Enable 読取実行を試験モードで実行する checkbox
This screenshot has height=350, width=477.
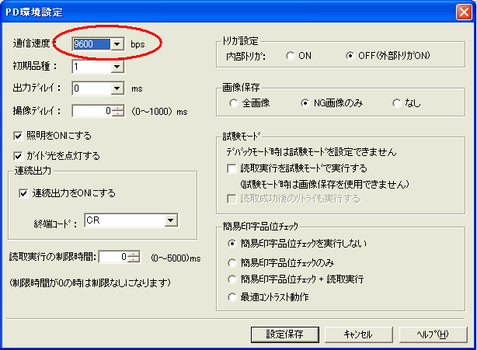click(x=232, y=168)
